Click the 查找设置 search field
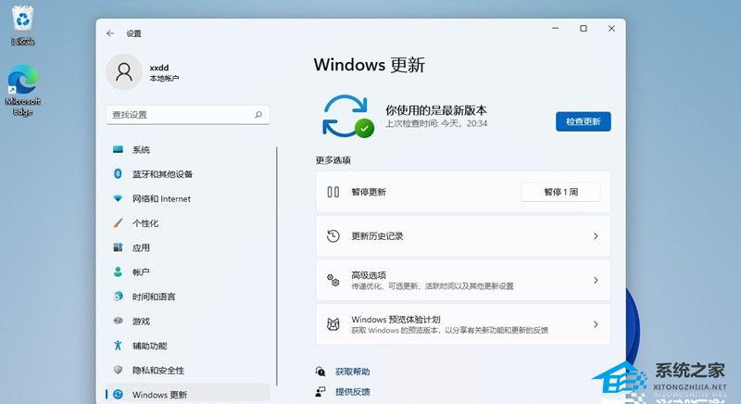The image size is (741, 404). pyautogui.click(x=181, y=115)
